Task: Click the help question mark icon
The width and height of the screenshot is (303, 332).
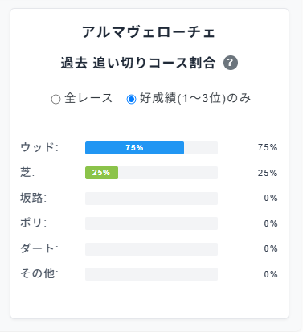Action: pos(231,63)
